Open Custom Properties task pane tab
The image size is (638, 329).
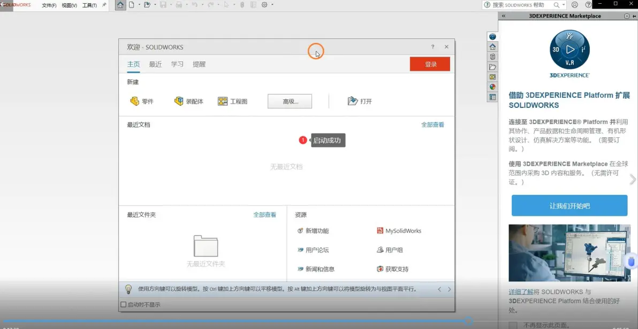click(492, 97)
